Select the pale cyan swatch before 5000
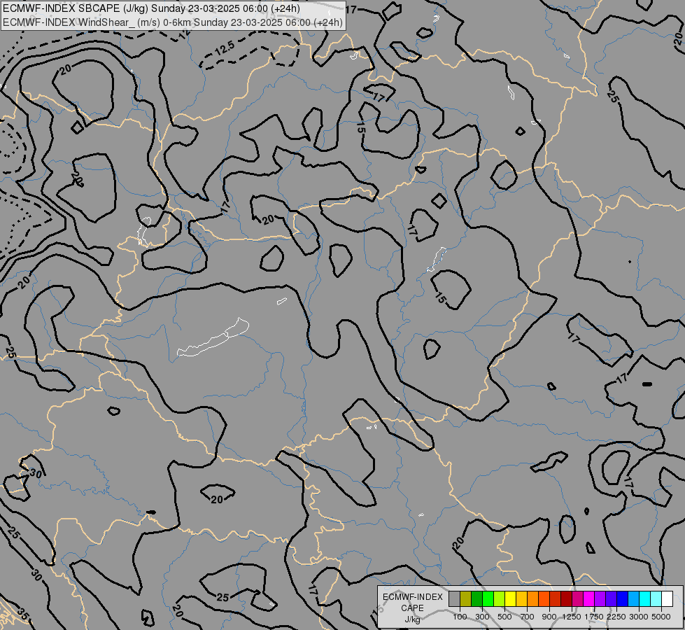 [x=656, y=599]
